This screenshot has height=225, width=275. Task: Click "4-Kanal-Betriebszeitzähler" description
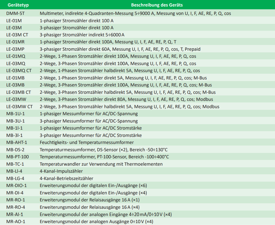(66, 178)
